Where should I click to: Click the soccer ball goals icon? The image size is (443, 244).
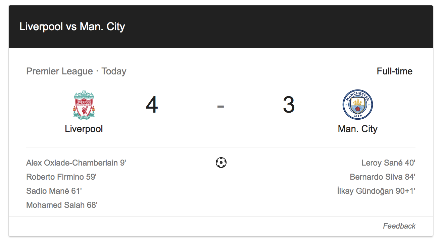pos(221,163)
